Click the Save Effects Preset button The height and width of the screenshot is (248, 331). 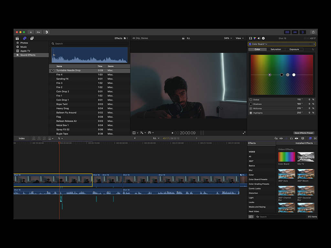304,133
